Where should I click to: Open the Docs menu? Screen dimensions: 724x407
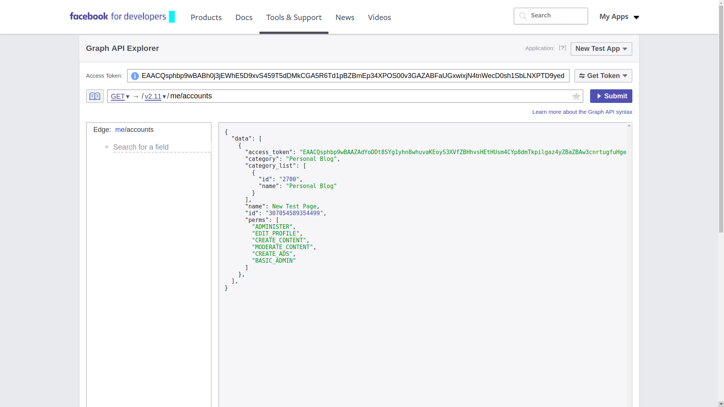coord(244,17)
